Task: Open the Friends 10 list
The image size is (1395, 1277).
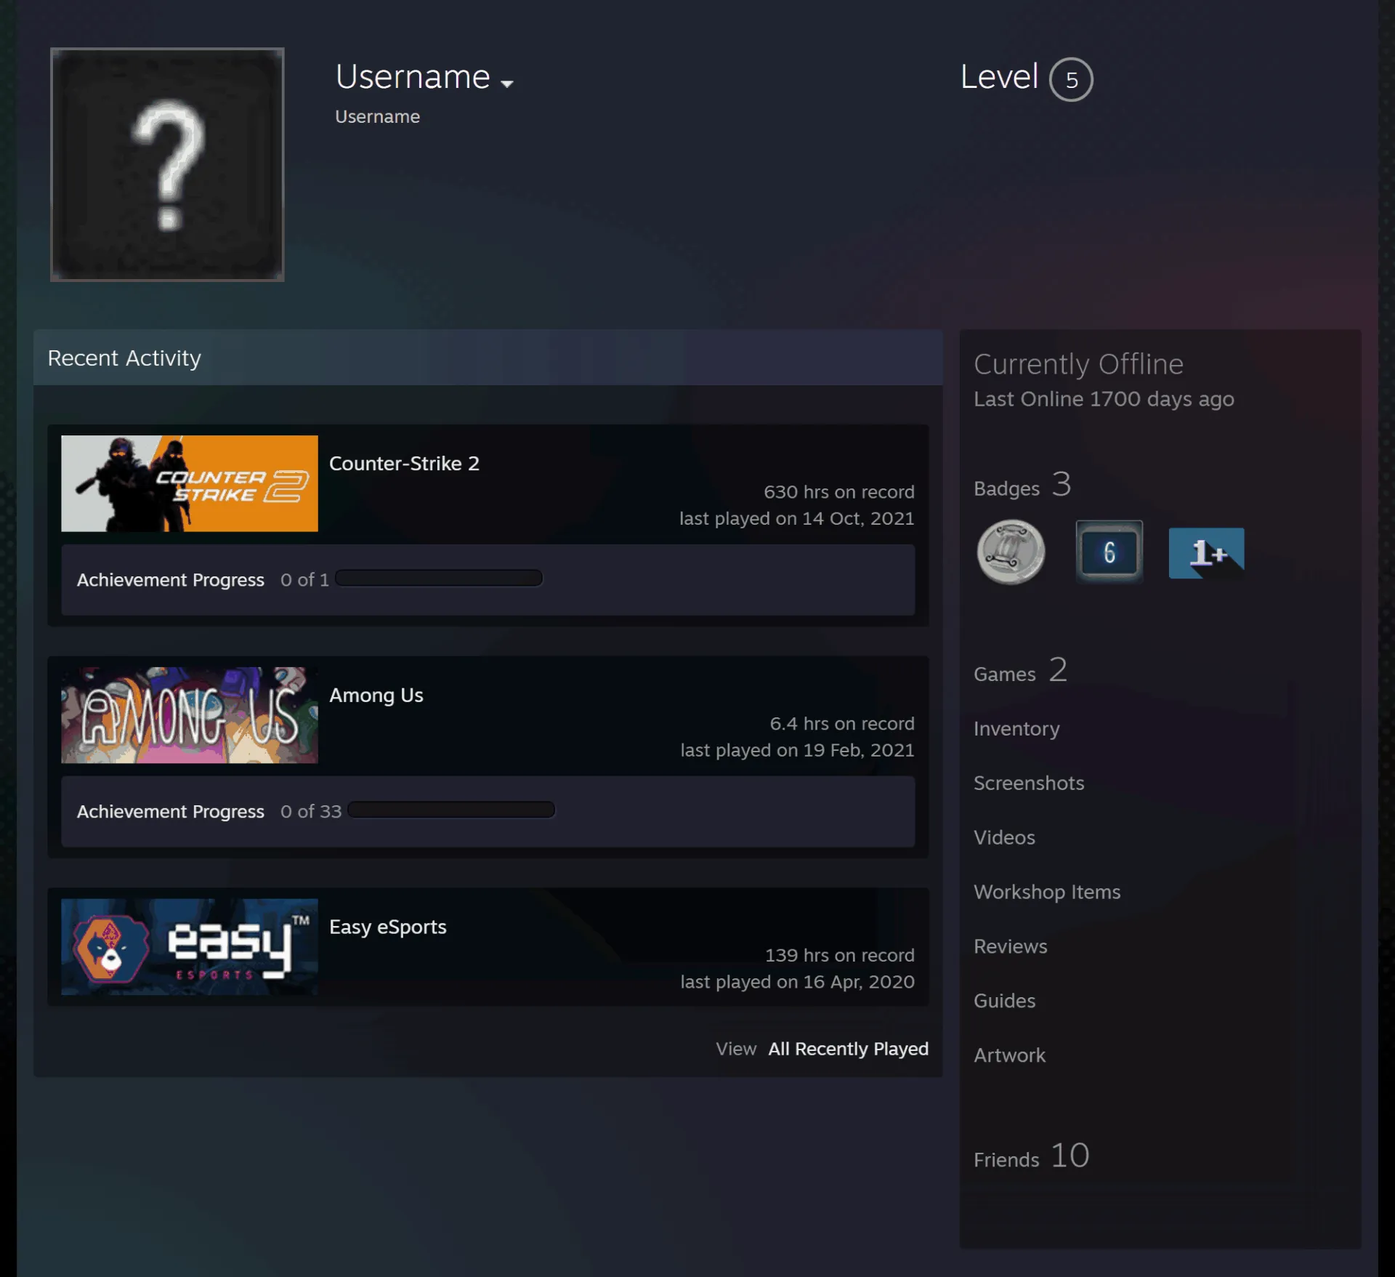Action: click(x=1032, y=1156)
